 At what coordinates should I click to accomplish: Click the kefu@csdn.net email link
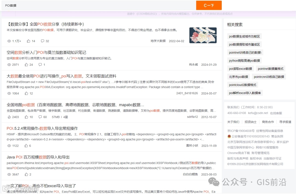point(258,113)
